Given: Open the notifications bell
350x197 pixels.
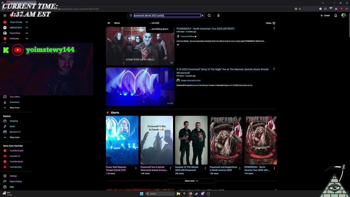Looking at the screenshot, I should click(x=336, y=16).
